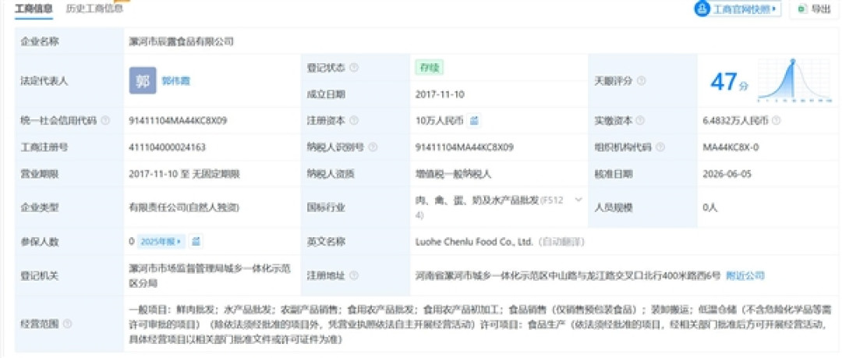Open the 历史工商信息 tab
The width and height of the screenshot is (842, 358).
(94, 9)
